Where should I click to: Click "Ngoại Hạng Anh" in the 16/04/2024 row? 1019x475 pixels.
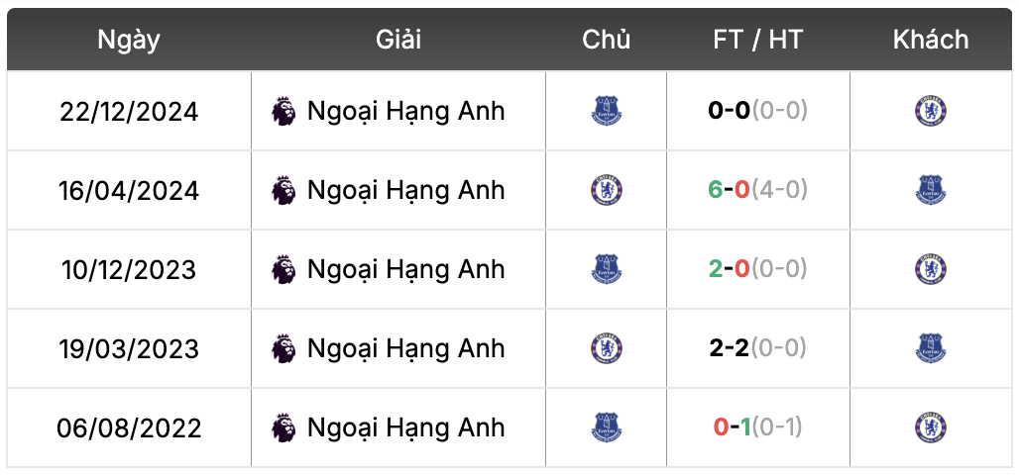[x=405, y=190]
